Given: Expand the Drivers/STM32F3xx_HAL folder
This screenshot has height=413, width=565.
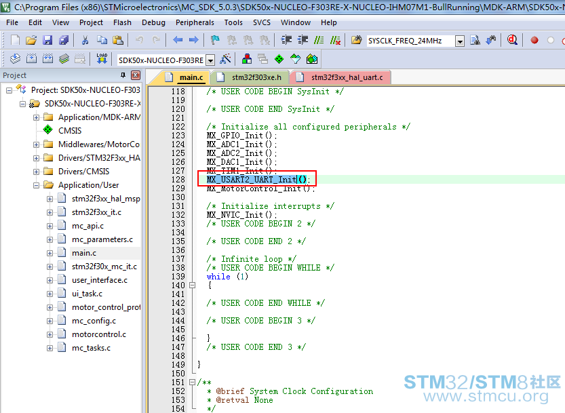Looking at the screenshot, I should point(36,158).
